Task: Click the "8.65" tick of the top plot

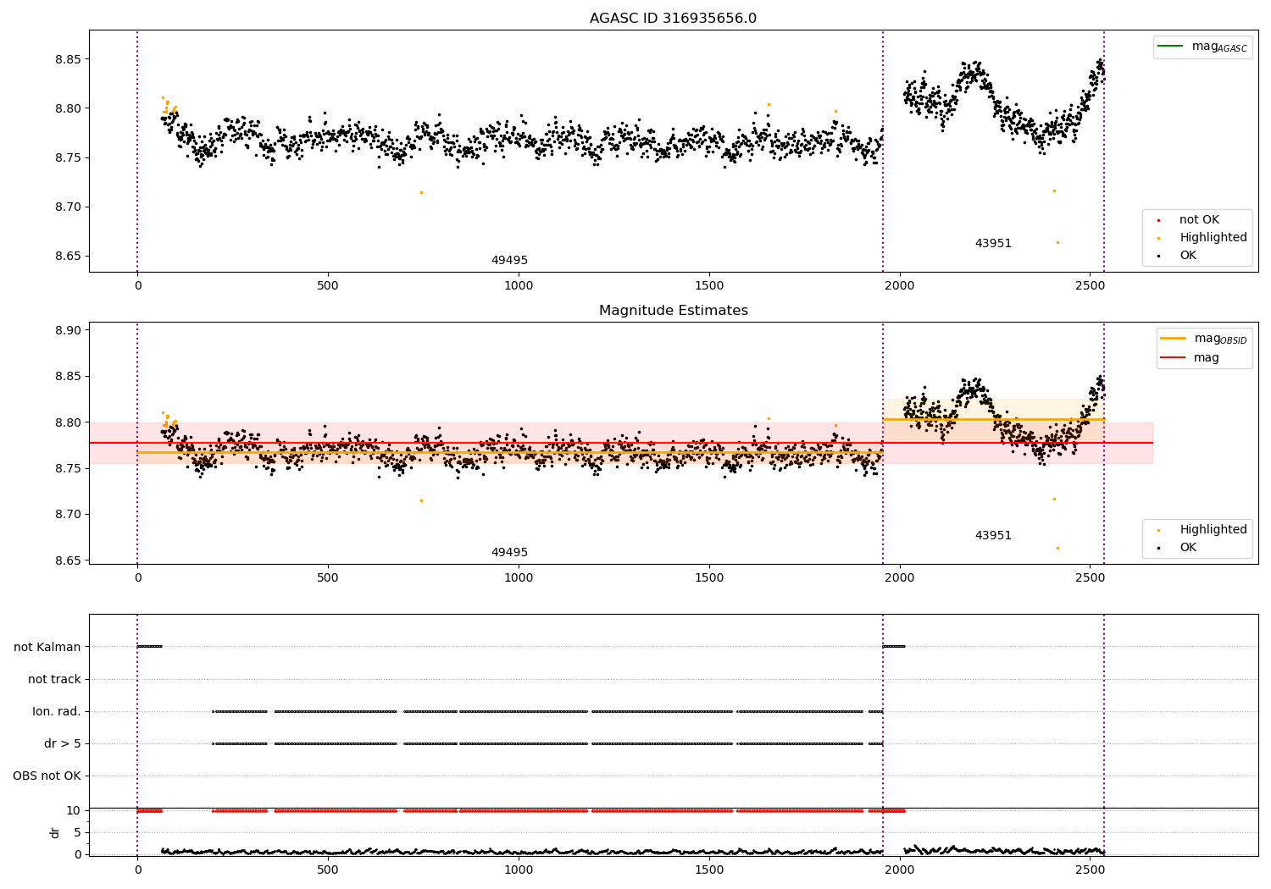Action: pyautogui.click(x=68, y=257)
